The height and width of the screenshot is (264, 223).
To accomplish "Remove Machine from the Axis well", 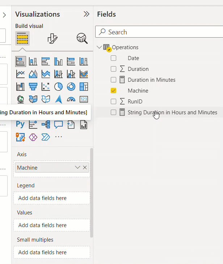I will tap(85, 167).
